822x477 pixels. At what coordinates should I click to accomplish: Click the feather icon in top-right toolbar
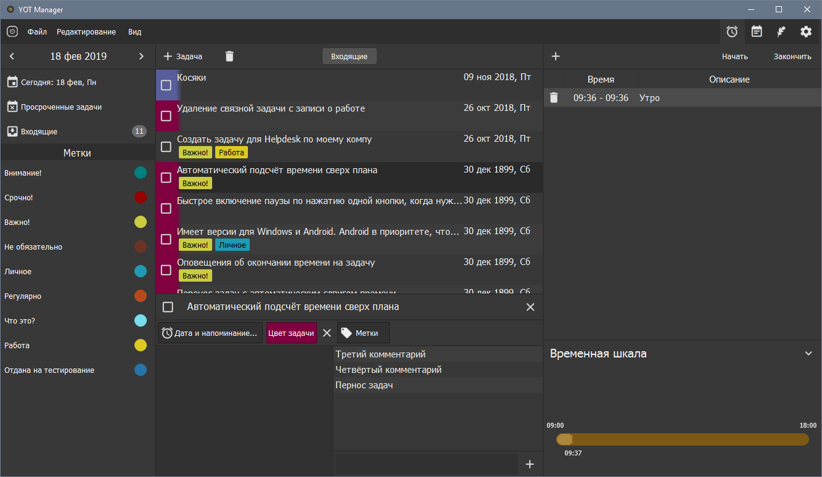click(781, 31)
